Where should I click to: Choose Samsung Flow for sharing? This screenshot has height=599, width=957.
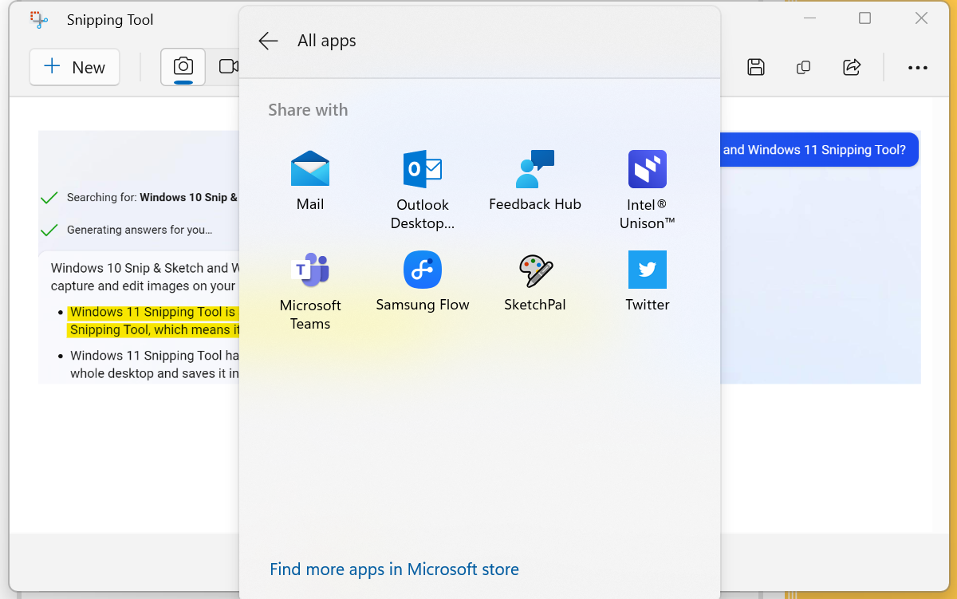422,281
